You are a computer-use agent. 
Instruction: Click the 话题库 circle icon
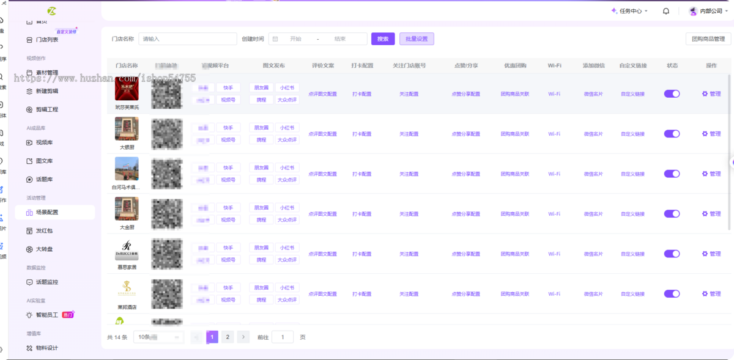[x=29, y=179]
